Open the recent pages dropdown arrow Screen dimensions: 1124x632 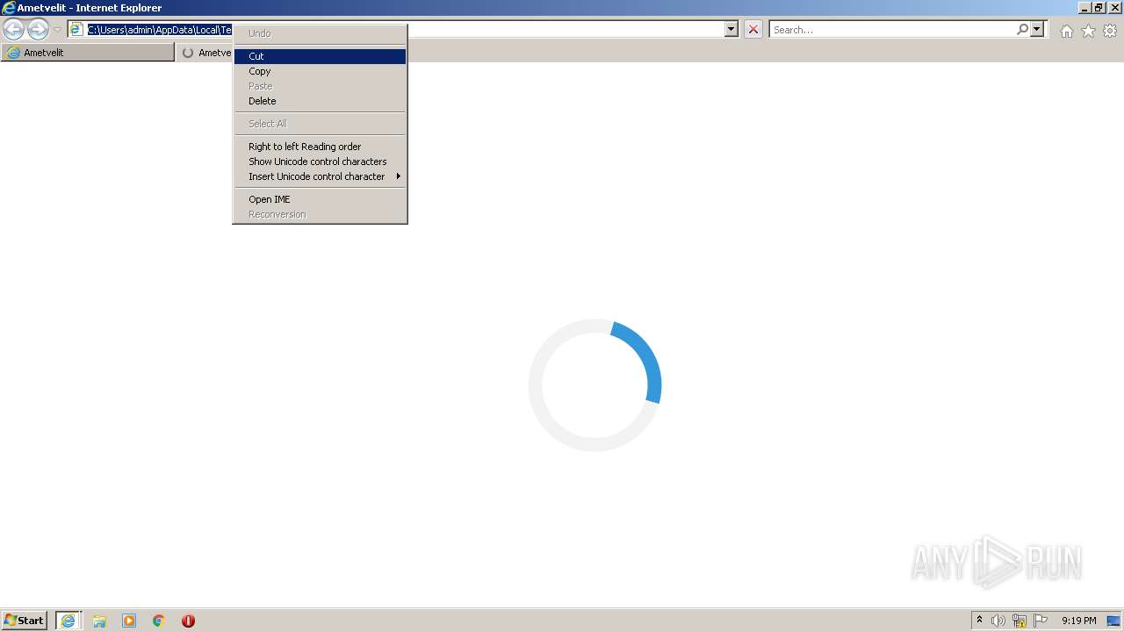57,30
